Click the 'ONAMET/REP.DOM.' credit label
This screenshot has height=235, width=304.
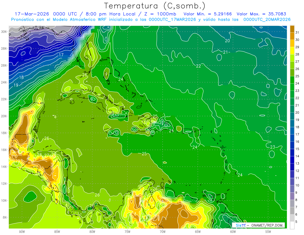[x=268, y=225]
